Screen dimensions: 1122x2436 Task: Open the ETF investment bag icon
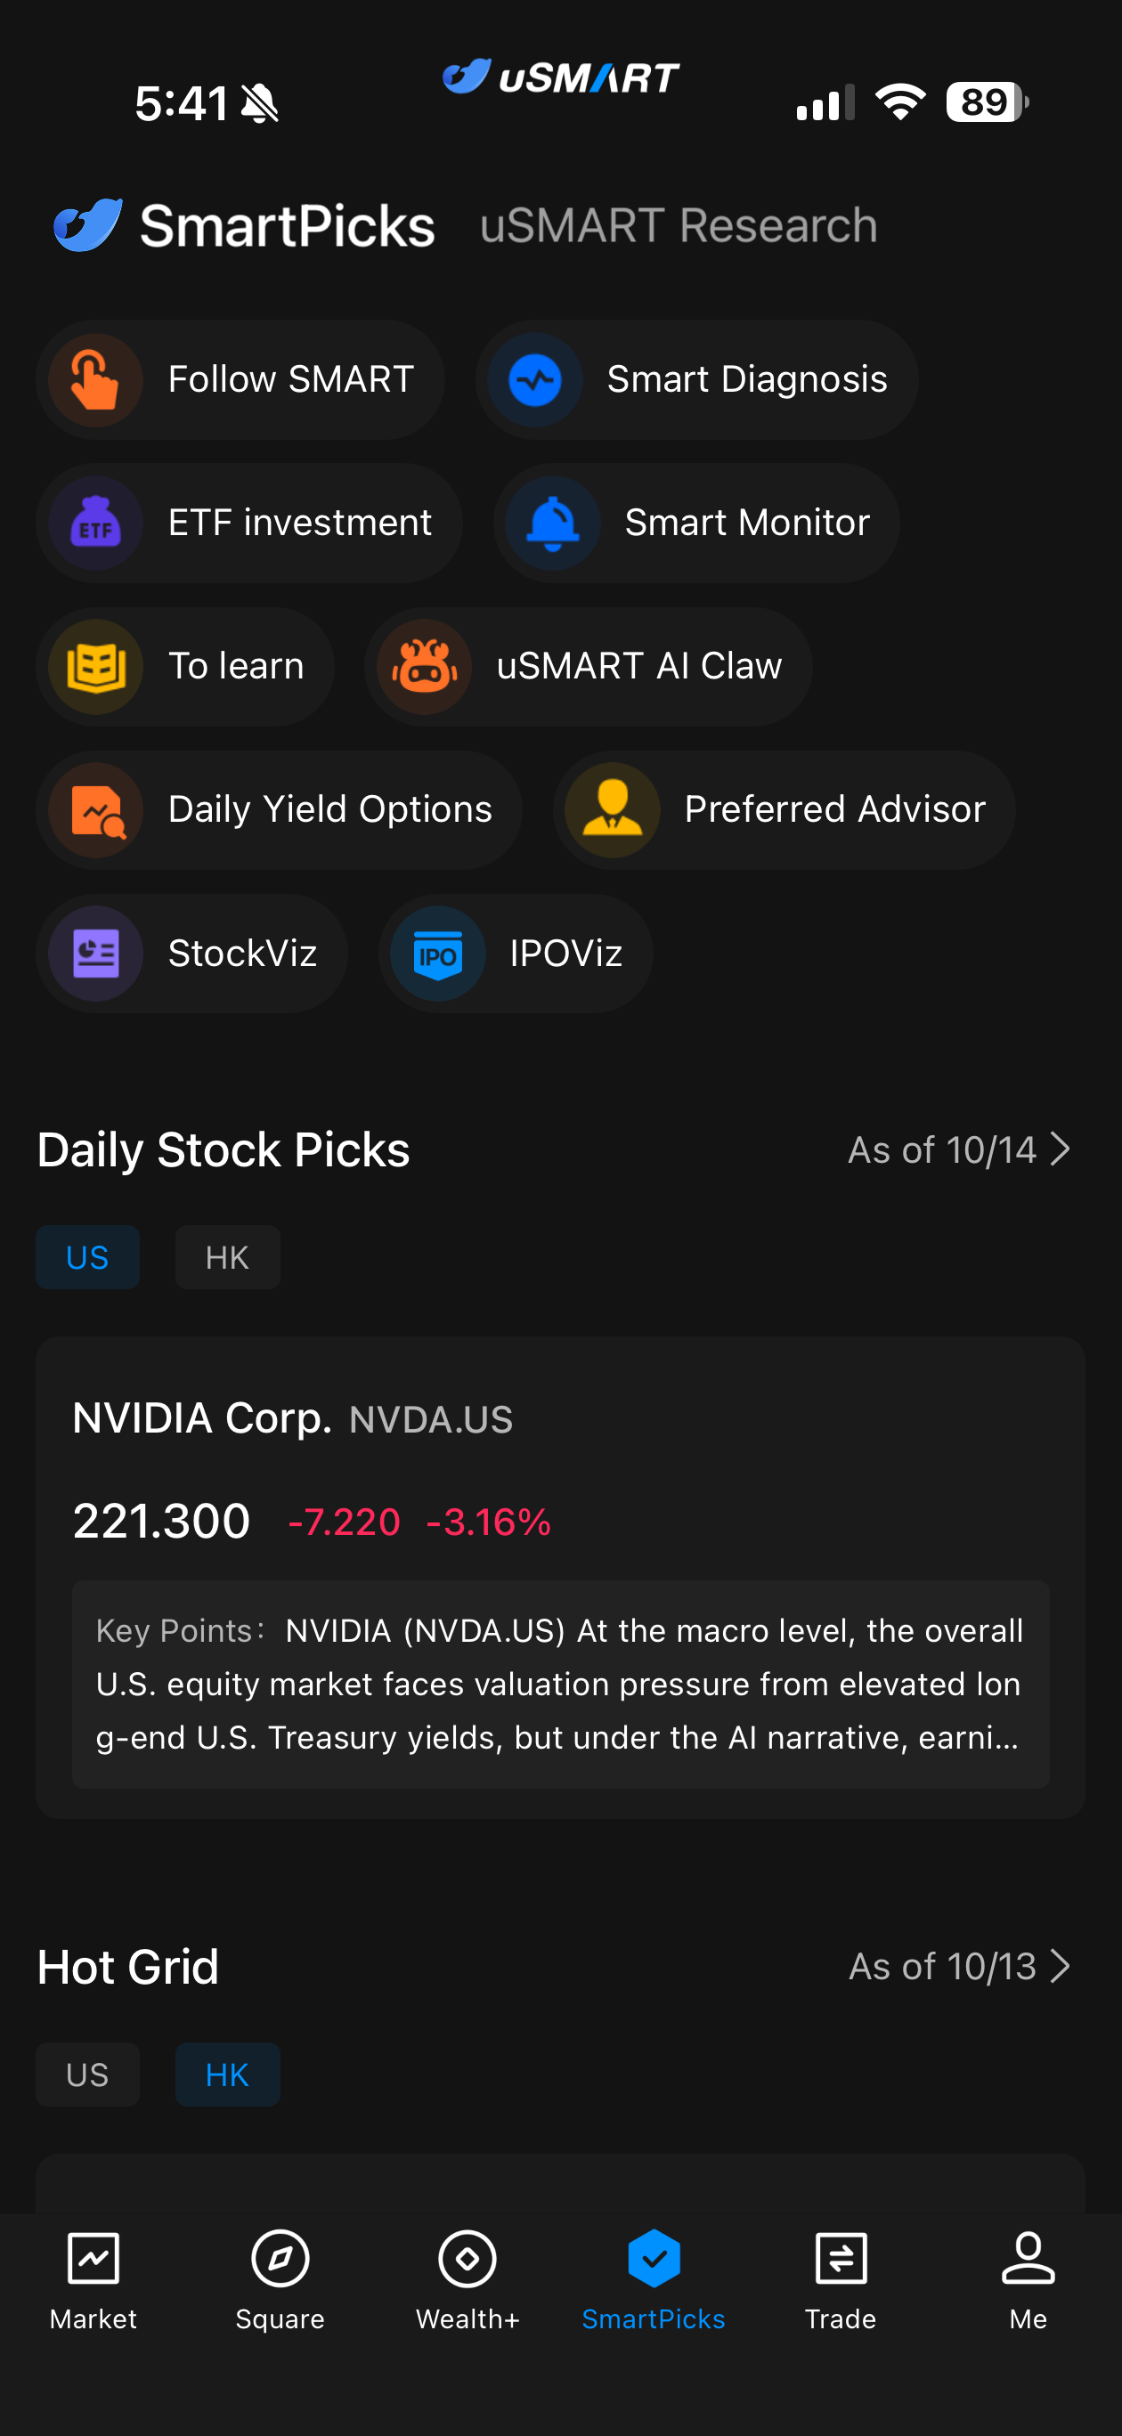click(95, 523)
